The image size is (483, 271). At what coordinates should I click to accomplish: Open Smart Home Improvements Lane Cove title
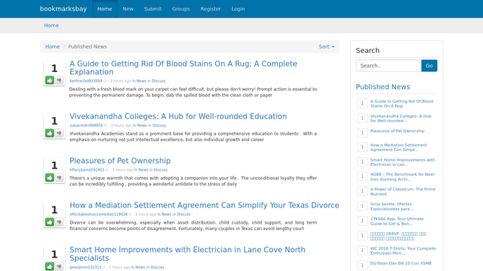(187, 254)
